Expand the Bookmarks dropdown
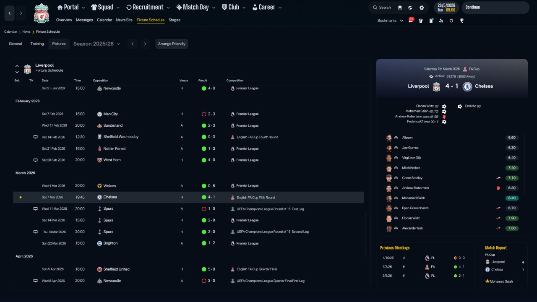This screenshot has height=302, width=537. (x=390, y=21)
